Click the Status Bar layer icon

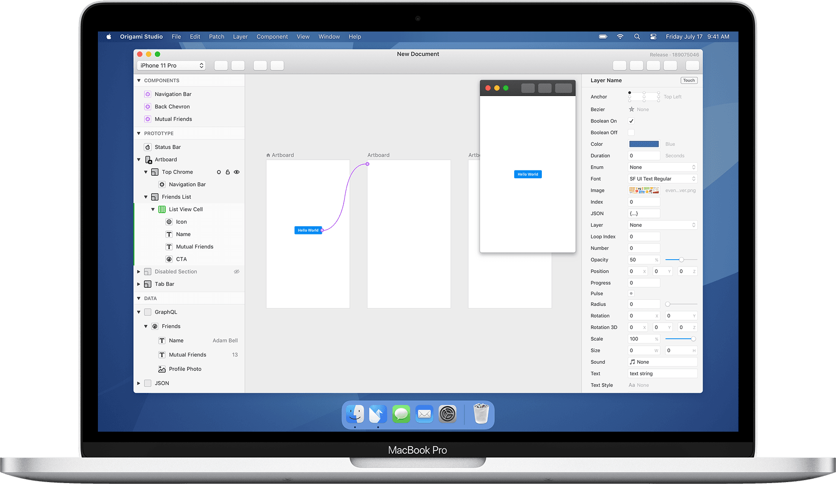pos(148,147)
